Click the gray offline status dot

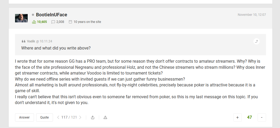point(33,15)
